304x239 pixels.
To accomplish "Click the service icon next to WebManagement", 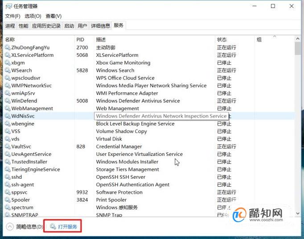I will (8, 108).
